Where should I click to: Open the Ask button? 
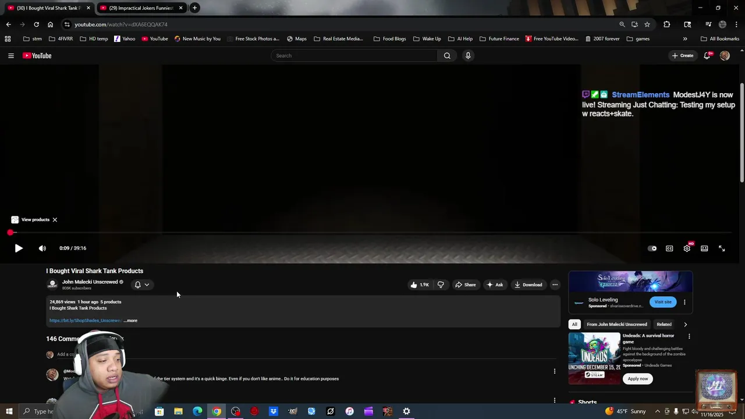click(x=495, y=285)
